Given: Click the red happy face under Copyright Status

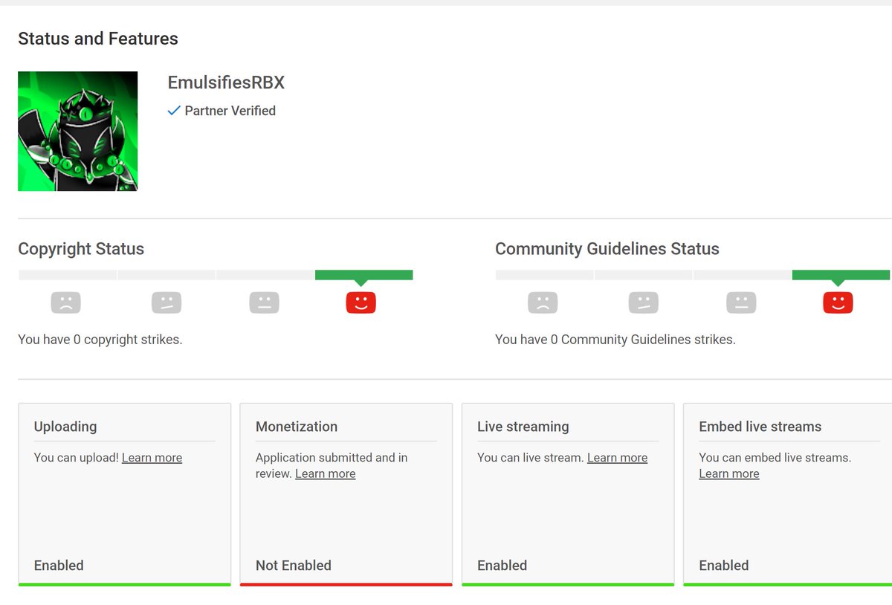Looking at the screenshot, I should click(x=361, y=302).
